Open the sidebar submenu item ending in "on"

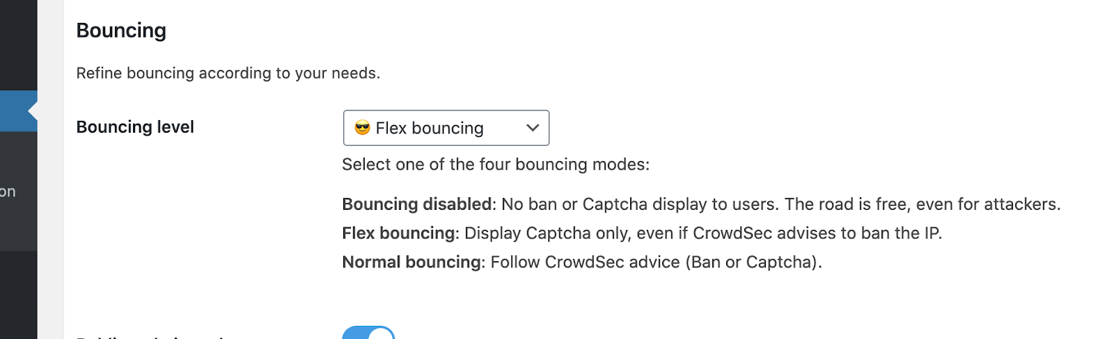coord(8,192)
